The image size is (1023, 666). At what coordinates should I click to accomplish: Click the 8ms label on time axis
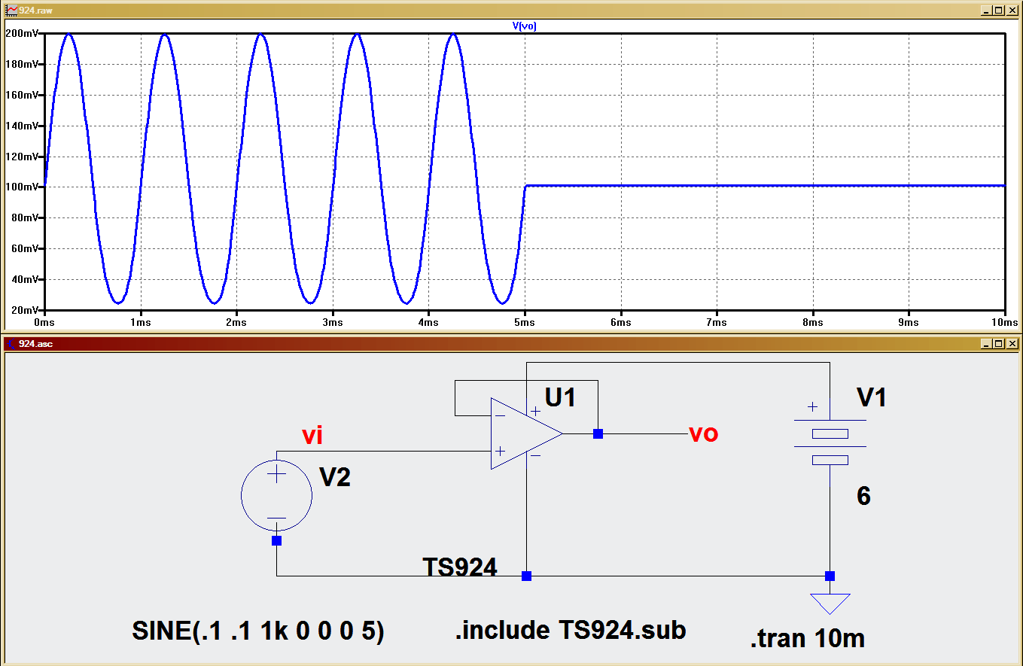[x=813, y=322]
